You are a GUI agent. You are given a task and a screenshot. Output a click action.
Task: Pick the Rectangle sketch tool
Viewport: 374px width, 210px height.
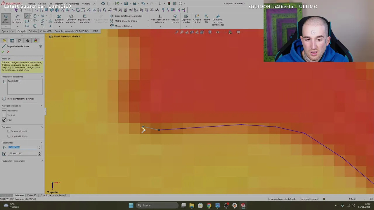tap(27, 21)
